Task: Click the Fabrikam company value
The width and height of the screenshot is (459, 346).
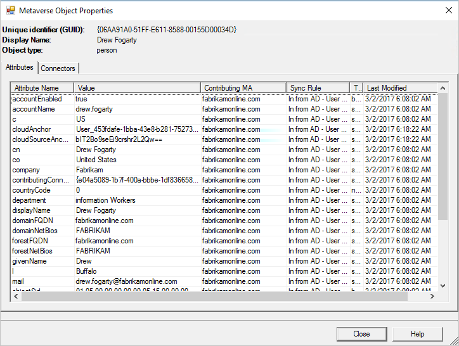Action: [89, 170]
